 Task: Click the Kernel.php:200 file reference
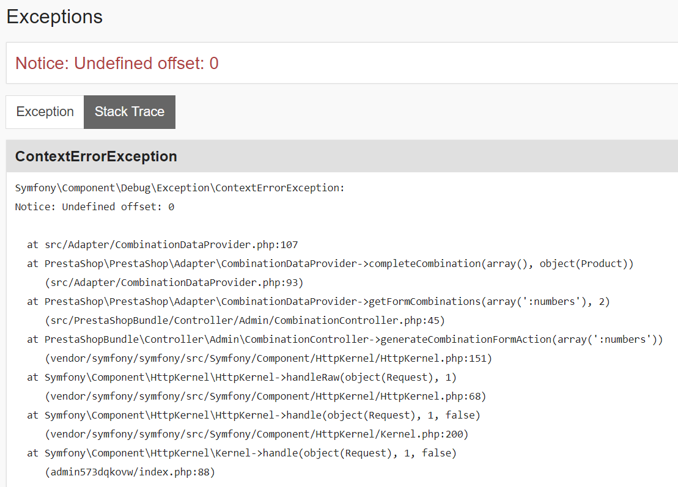[257, 434]
